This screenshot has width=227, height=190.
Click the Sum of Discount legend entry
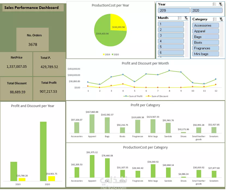[x=157, y=96]
